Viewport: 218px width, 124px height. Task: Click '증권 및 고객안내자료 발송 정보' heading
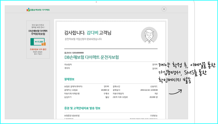pyautogui.click(x=82, y=108)
